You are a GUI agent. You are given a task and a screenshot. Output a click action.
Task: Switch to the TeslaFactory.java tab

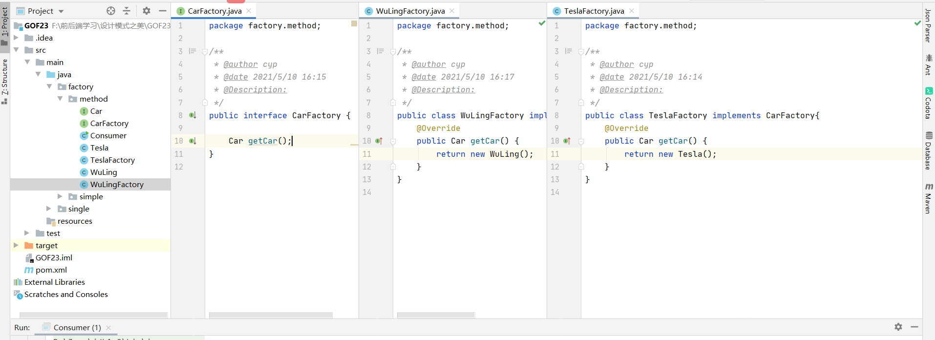tap(594, 11)
